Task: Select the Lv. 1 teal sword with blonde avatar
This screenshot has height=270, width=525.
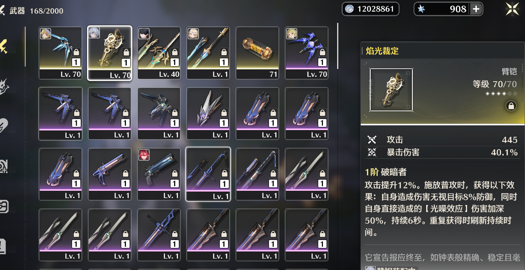Action: point(208,53)
